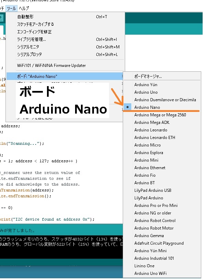This screenshot has width=204, height=280.
Task: Open シリアルプロッタ
Action: 65,54
